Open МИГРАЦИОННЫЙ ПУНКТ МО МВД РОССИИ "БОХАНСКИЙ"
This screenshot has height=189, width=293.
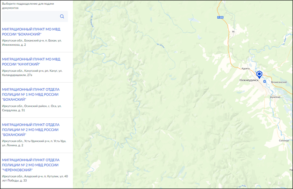point(31,32)
